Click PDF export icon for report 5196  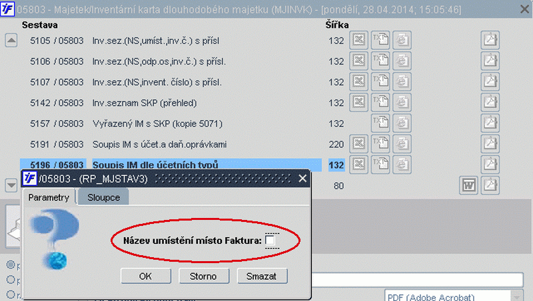click(490, 164)
